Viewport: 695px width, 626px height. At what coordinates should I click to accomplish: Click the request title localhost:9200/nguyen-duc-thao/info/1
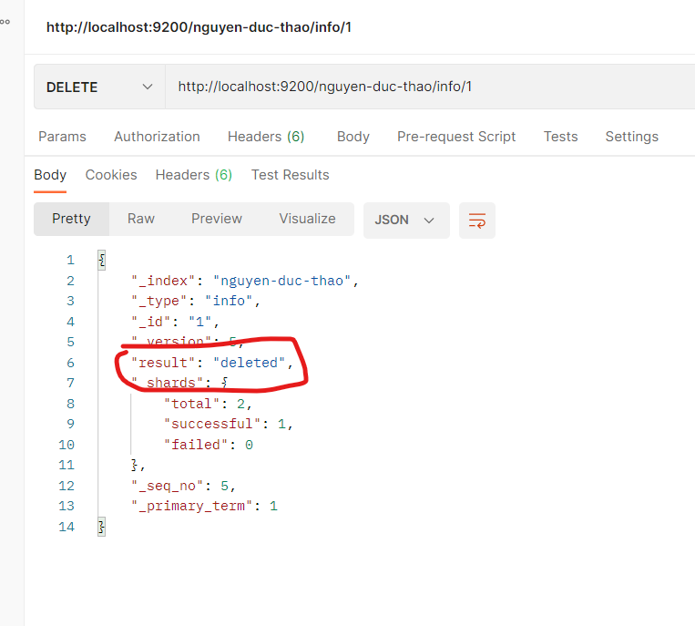pyautogui.click(x=199, y=27)
